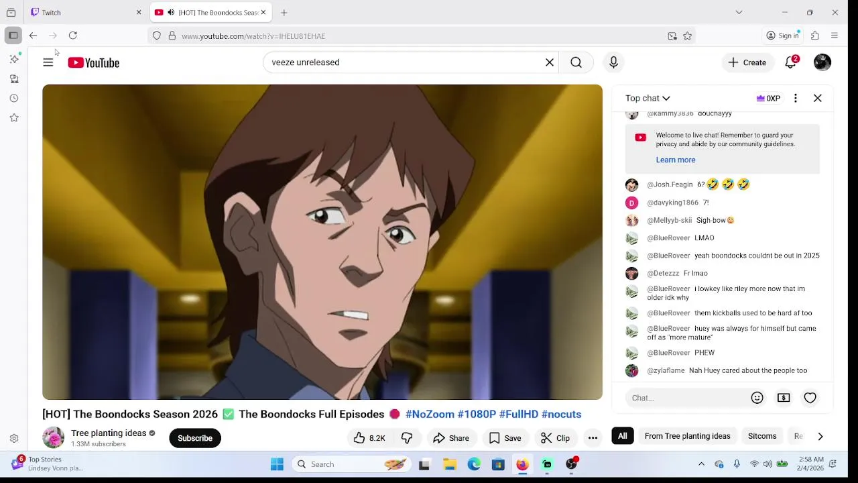Screen dimensions: 858x483
Task: Reload the current page
Action: pyautogui.click(x=72, y=36)
